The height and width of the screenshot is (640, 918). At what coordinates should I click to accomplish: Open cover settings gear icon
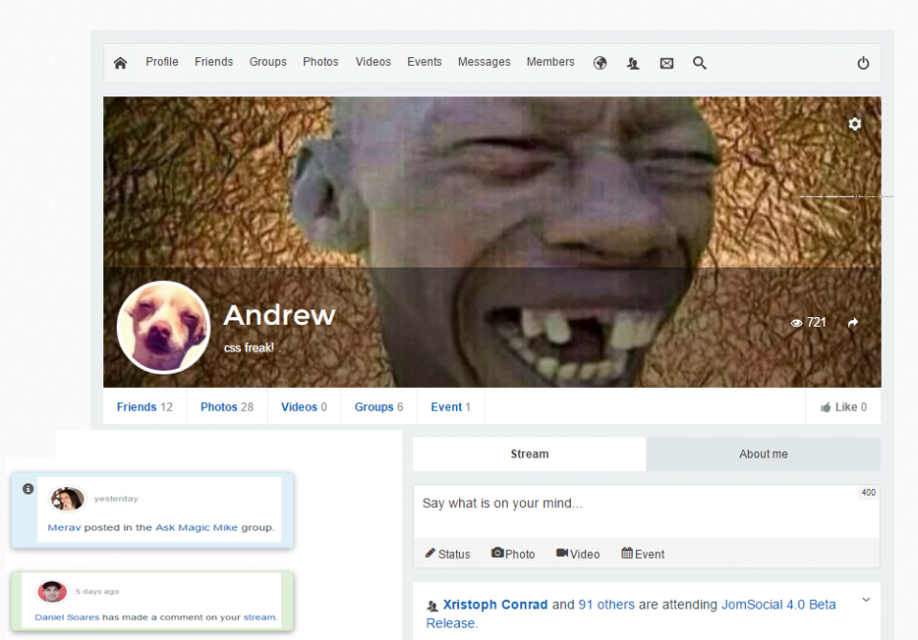click(855, 124)
